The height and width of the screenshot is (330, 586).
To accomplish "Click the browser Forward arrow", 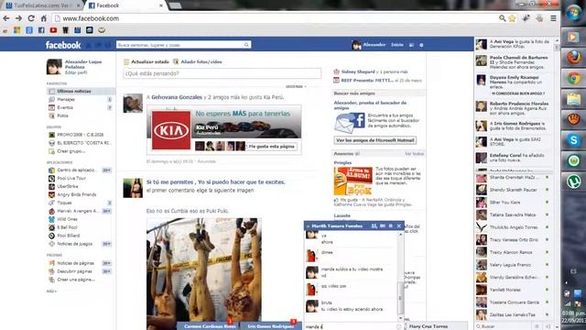I will (x=18, y=18).
